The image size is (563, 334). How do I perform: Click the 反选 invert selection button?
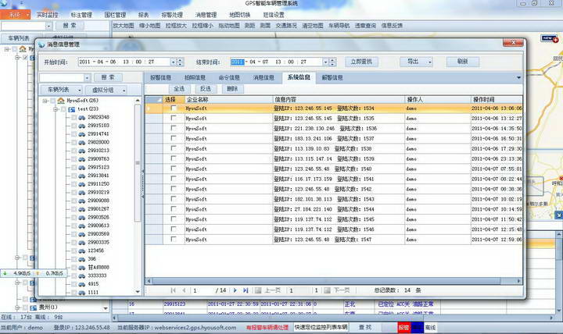tap(206, 89)
